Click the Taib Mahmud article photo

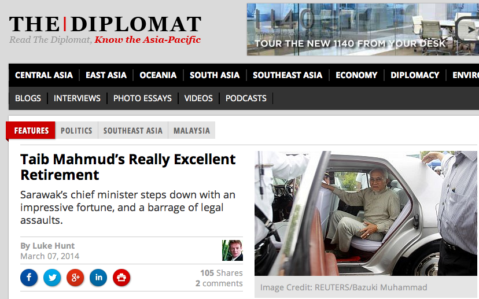pos(367,213)
